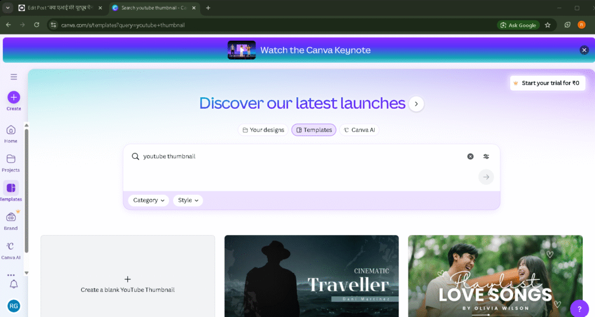This screenshot has width=595, height=317.
Task: Bookmark this page with star icon
Action: [547, 25]
